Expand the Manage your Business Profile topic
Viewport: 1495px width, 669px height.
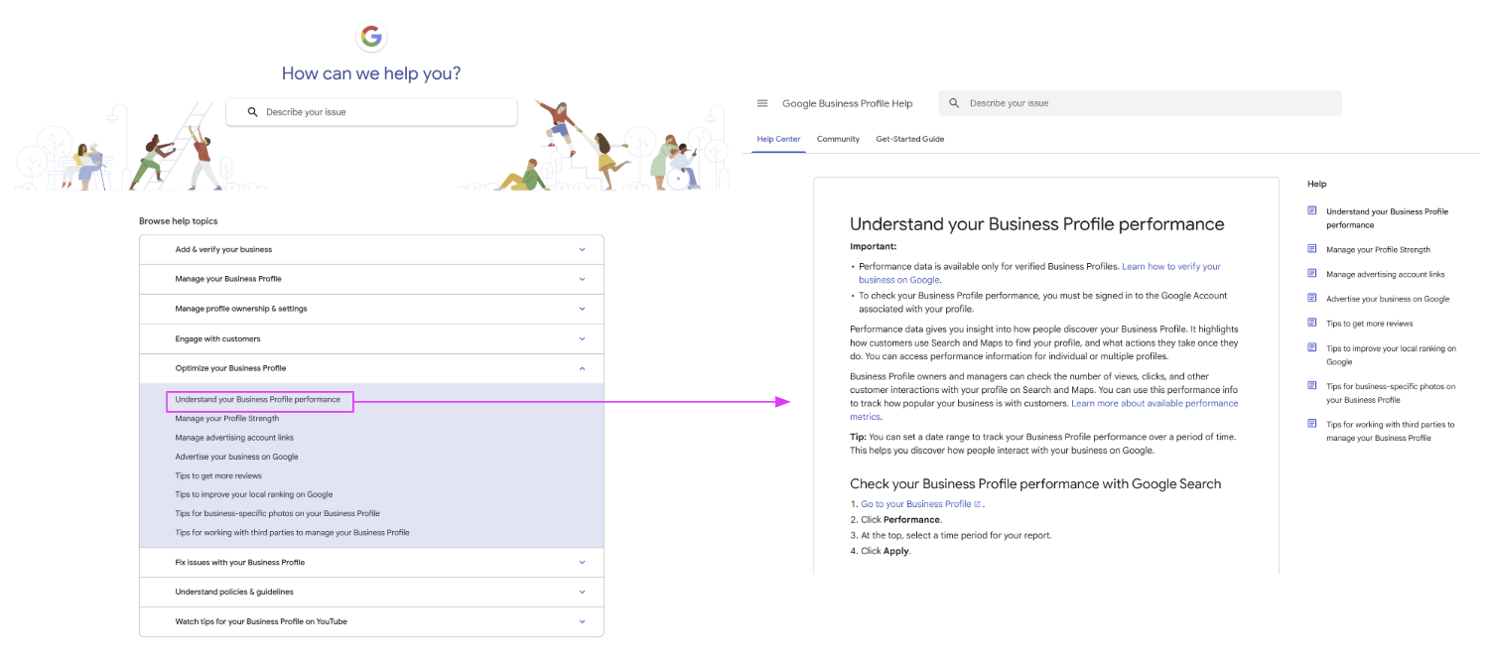[371, 279]
